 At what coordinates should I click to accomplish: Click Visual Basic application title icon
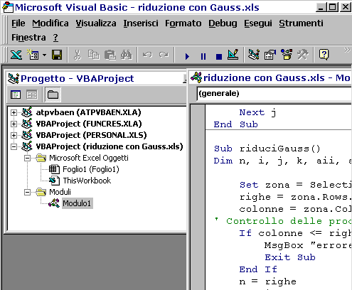tap(7, 7)
